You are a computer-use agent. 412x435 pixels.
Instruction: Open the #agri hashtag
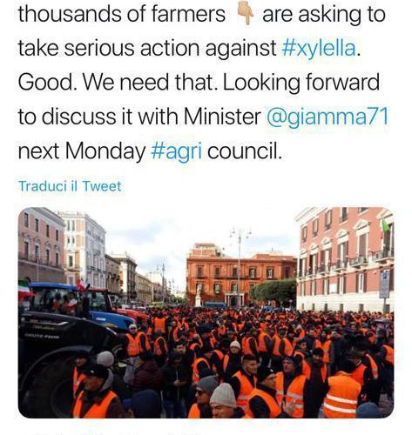point(177,151)
